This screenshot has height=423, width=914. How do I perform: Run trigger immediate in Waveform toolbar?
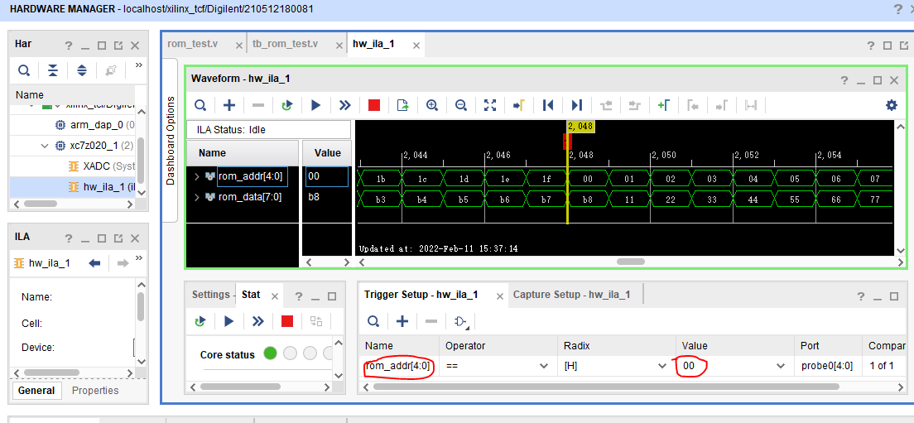(345, 105)
